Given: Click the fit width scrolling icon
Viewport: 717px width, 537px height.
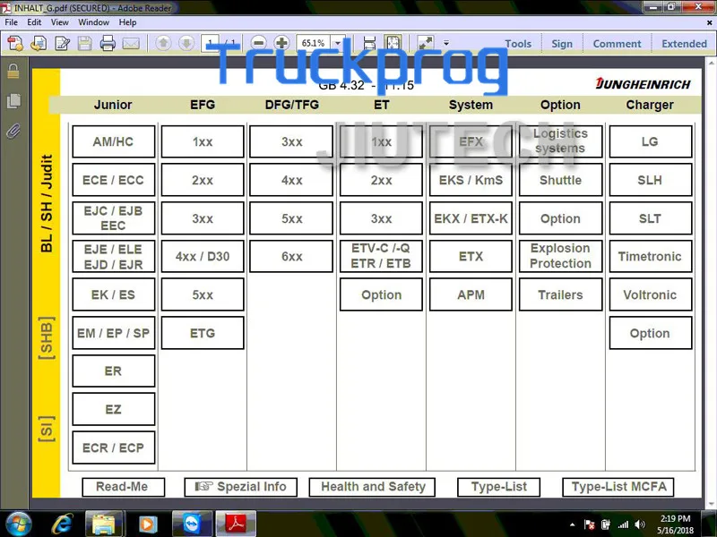Looking at the screenshot, I should (x=369, y=43).
